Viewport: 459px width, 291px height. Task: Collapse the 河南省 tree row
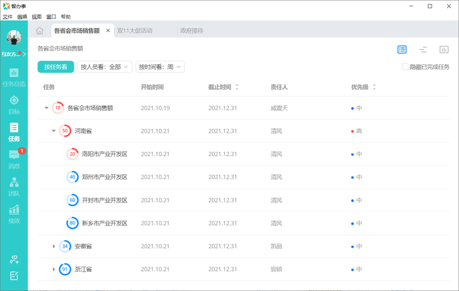[x=54, y=131]
